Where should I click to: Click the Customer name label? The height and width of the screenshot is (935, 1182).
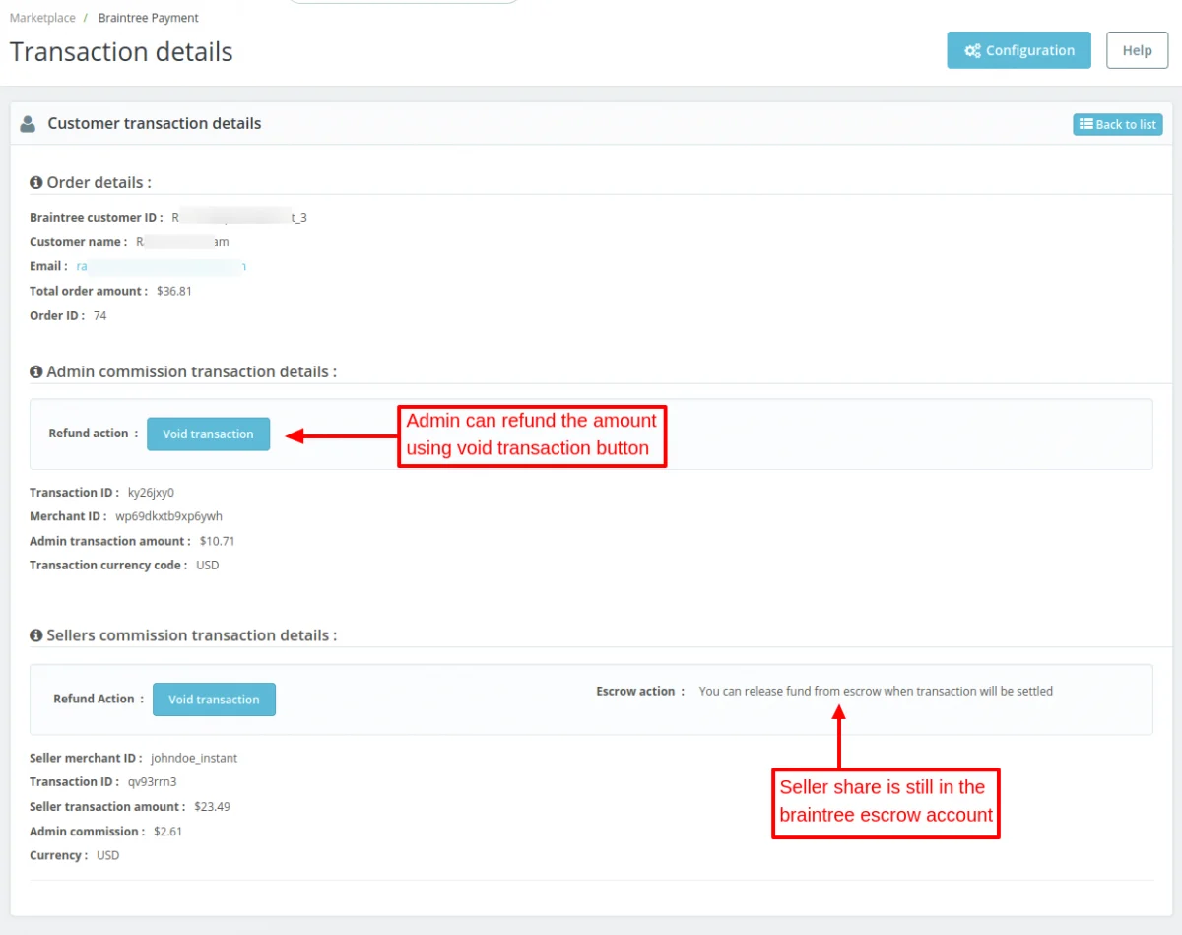(78, 242)
